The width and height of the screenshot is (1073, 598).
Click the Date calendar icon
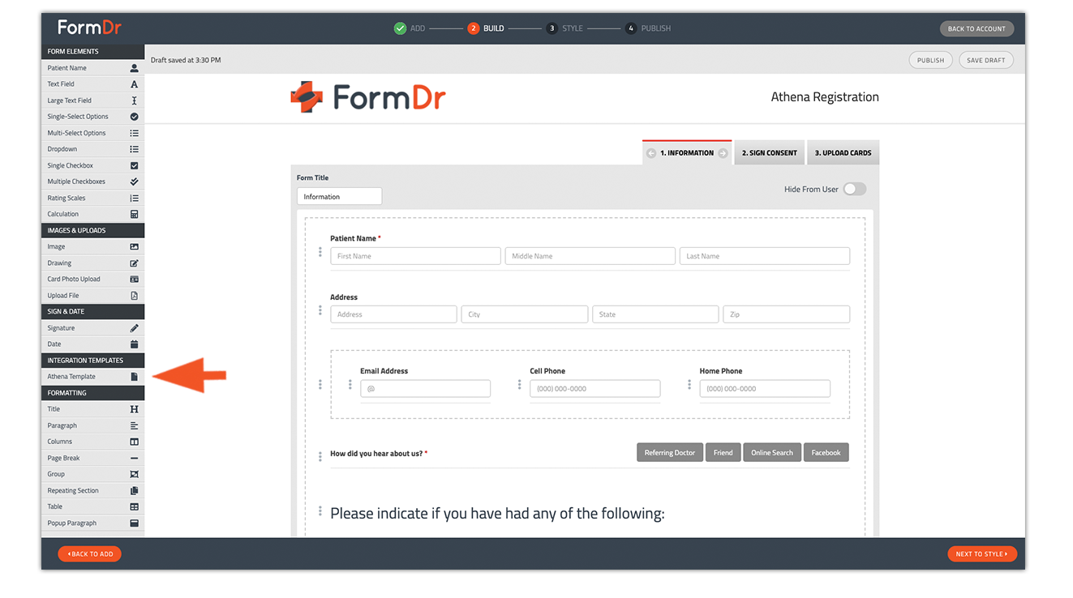pos(135,344)
